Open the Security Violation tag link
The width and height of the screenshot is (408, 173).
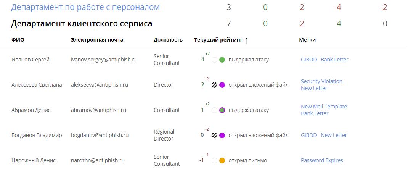321,81
